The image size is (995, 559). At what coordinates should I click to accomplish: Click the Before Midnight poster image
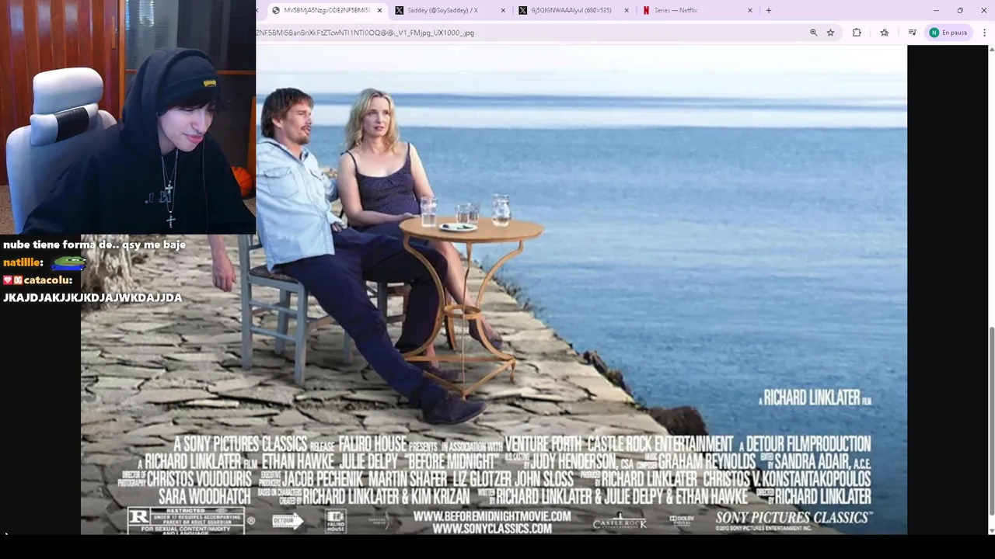click(x=494, y=290)
